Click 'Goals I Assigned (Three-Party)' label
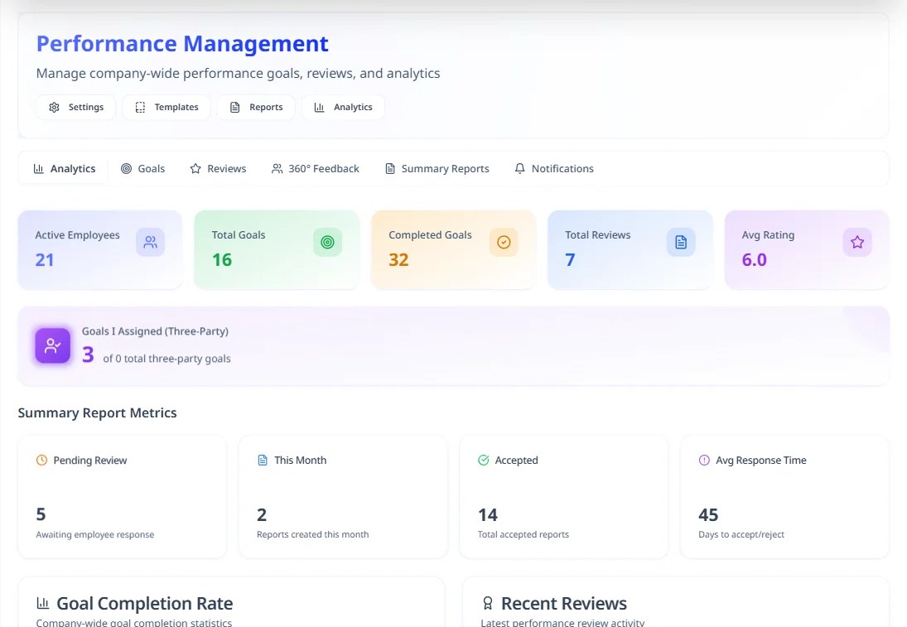This screenshot has width=907, height=627. [155, 331]
